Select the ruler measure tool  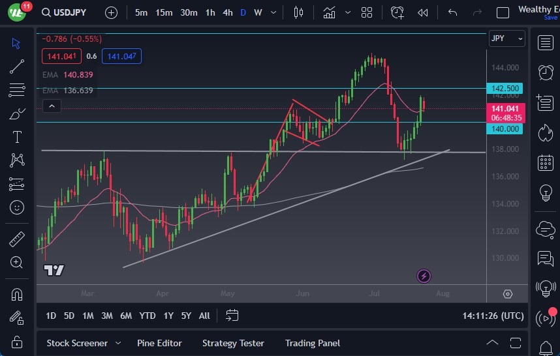(17, 239)
